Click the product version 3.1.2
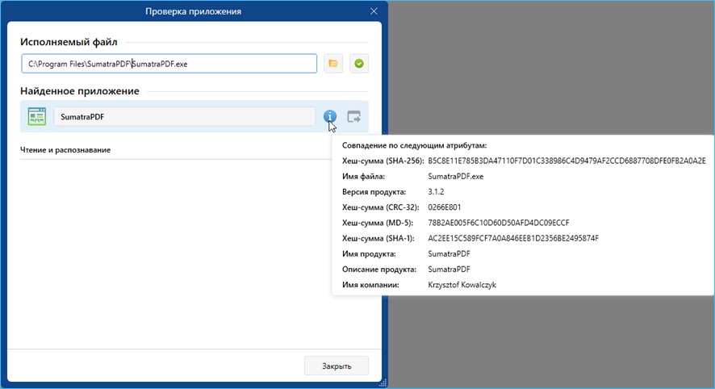The height and width of the screenshot is (389, 715). 436,191
